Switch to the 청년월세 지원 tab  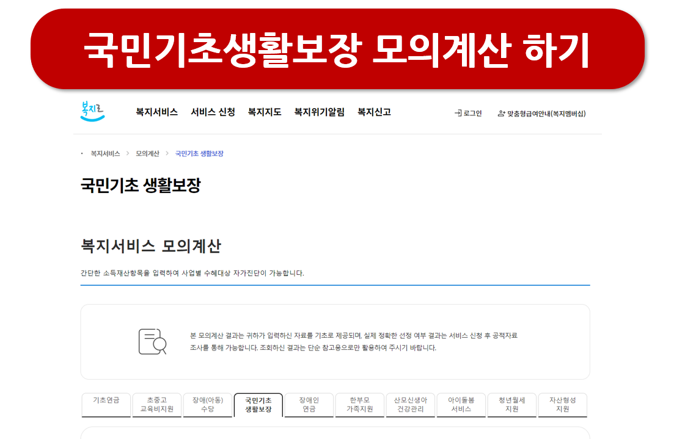click(512, 404)
